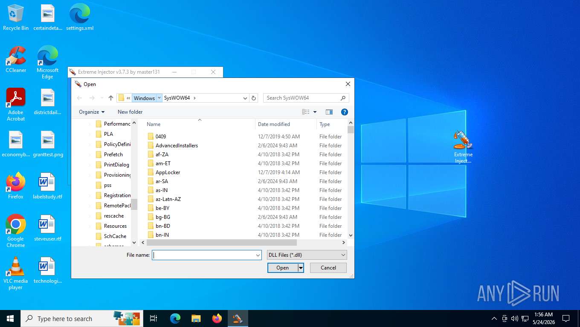Click the clock in system tray

point(543,318)
